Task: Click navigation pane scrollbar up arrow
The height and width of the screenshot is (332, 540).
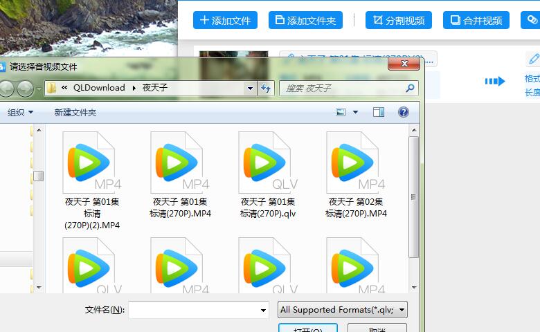Action: [x=39, y=130]
